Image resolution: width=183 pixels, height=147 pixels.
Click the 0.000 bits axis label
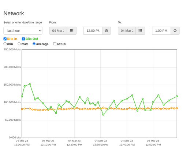(x=15, y=138)
